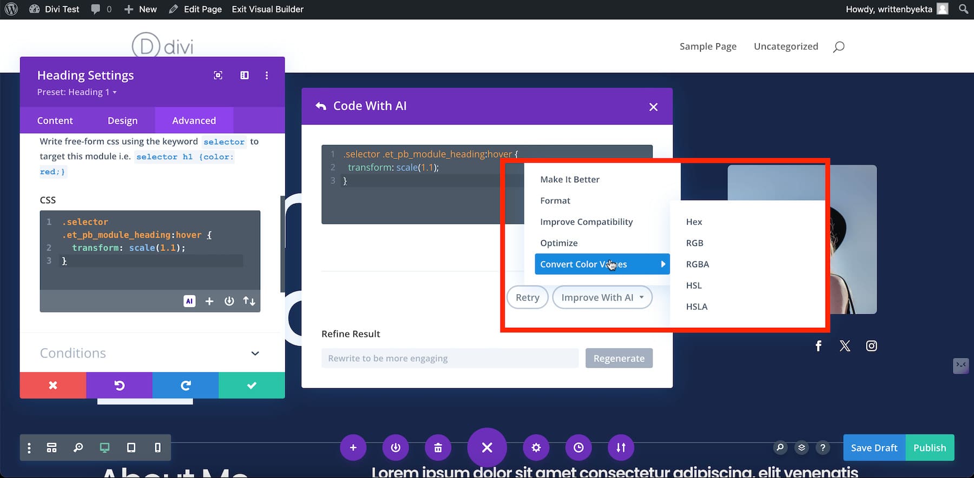Select desktop view icon
The width and height of the screenshot is (974, 478).
(104, 448)
